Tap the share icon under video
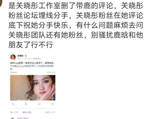Image resolution: width=156 pixels, height=119 pixels. click(x=53, y=104)
